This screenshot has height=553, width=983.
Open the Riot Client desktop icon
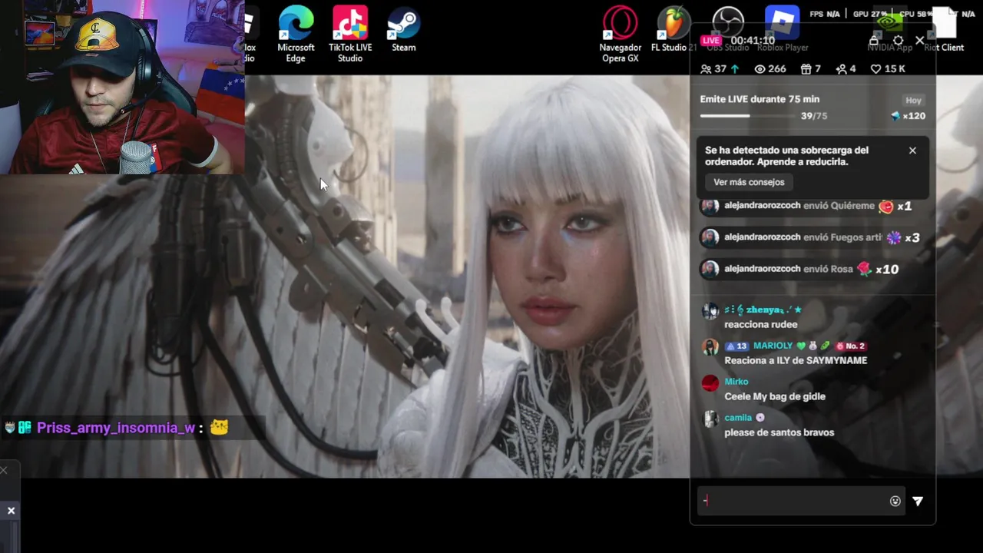click(944, 31)
